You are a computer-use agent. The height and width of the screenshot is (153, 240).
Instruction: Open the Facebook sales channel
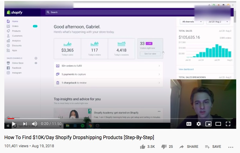(17, 68)
